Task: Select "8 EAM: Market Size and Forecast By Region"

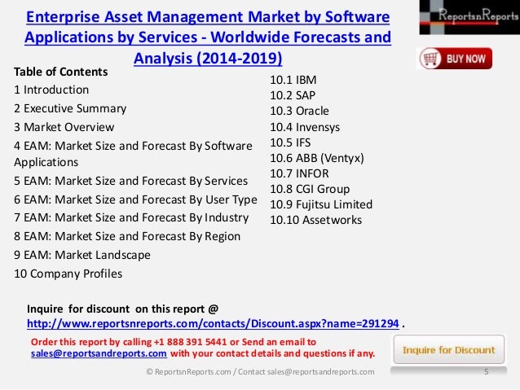Action: click(x=127, y=237)
